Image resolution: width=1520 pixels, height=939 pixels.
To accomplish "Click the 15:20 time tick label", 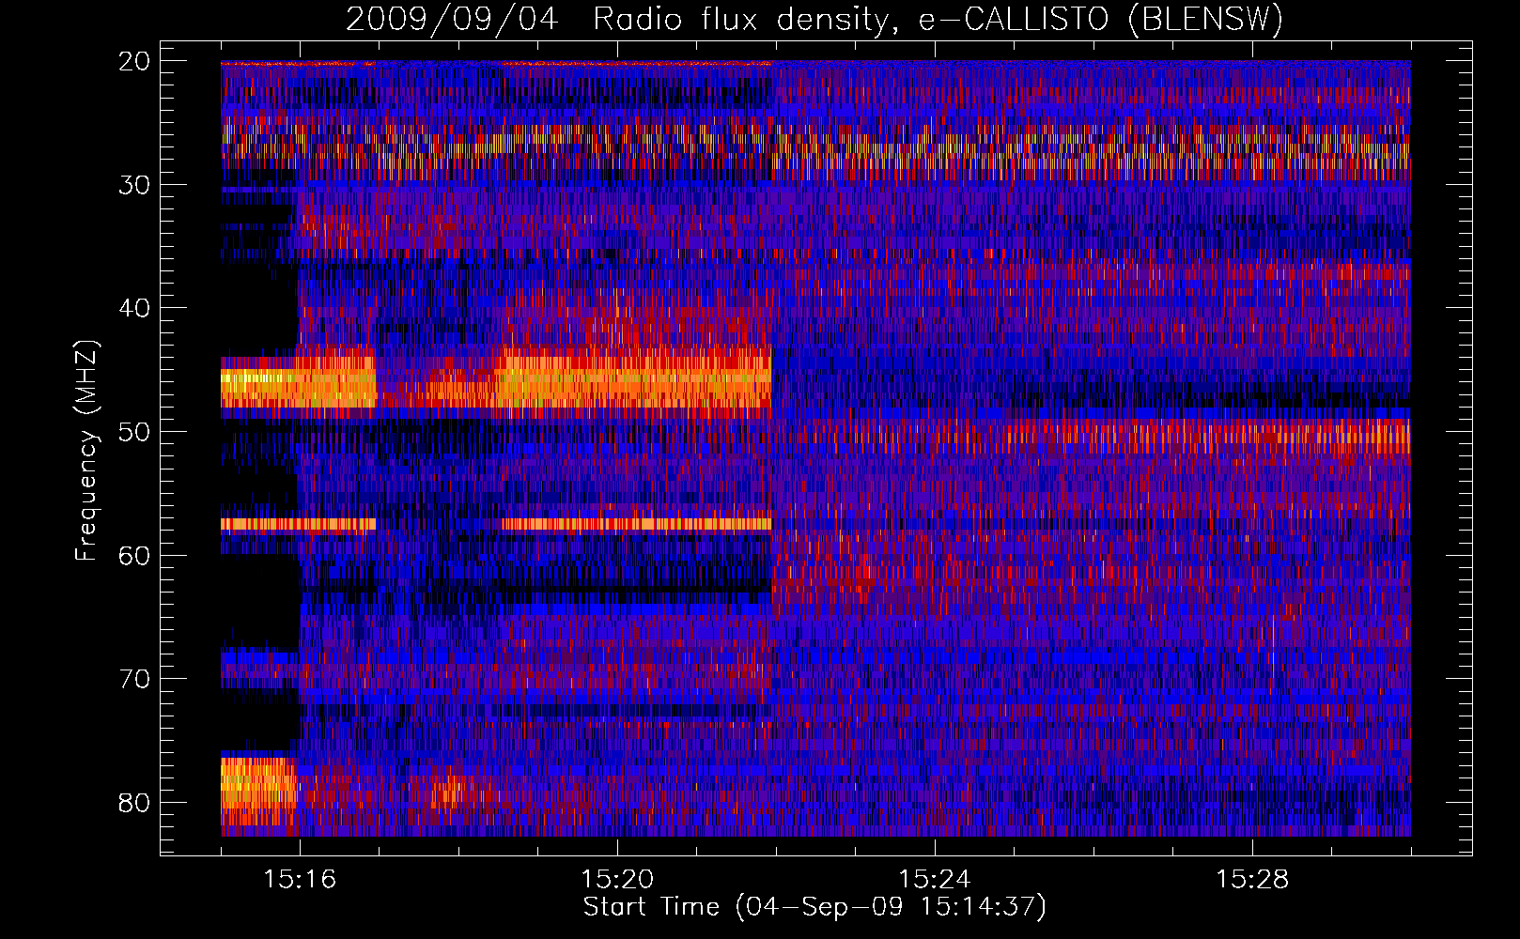I will coord(617,880).
